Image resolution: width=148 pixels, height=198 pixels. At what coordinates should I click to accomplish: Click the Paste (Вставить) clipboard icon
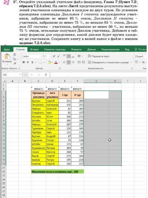click(7, 57)
